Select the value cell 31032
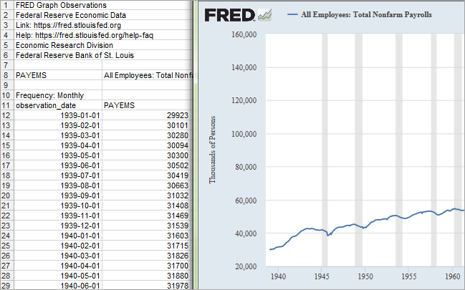 [148, 195]
